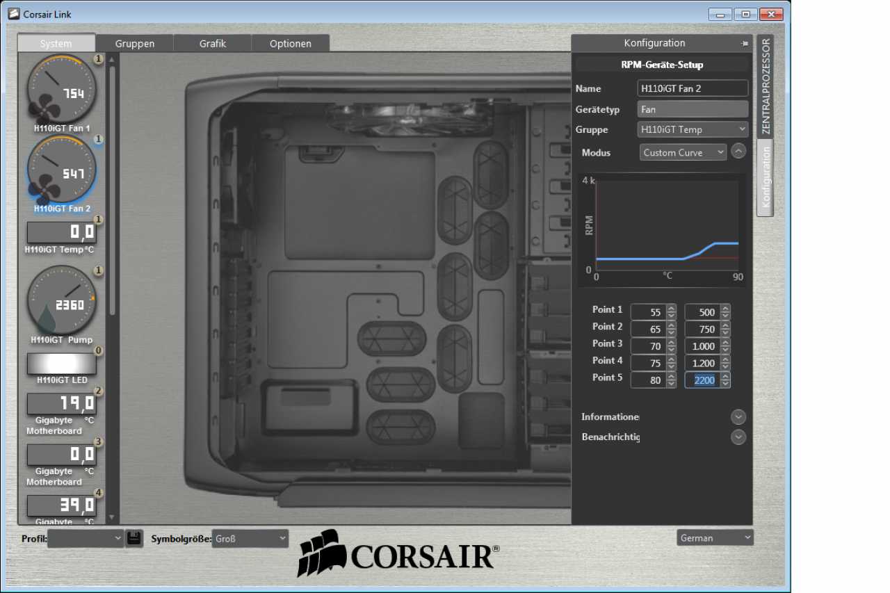890x593 pixels.
Task: Click the Point 5 RPM field showing 2200
Action: click(702, 380)
